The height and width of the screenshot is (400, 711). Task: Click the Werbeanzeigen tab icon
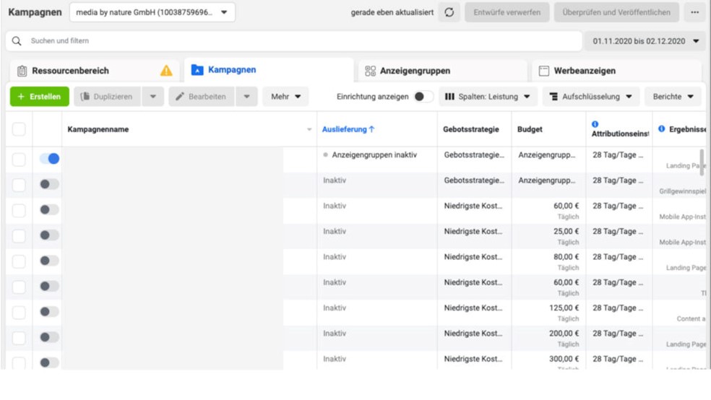click(543, 71)
